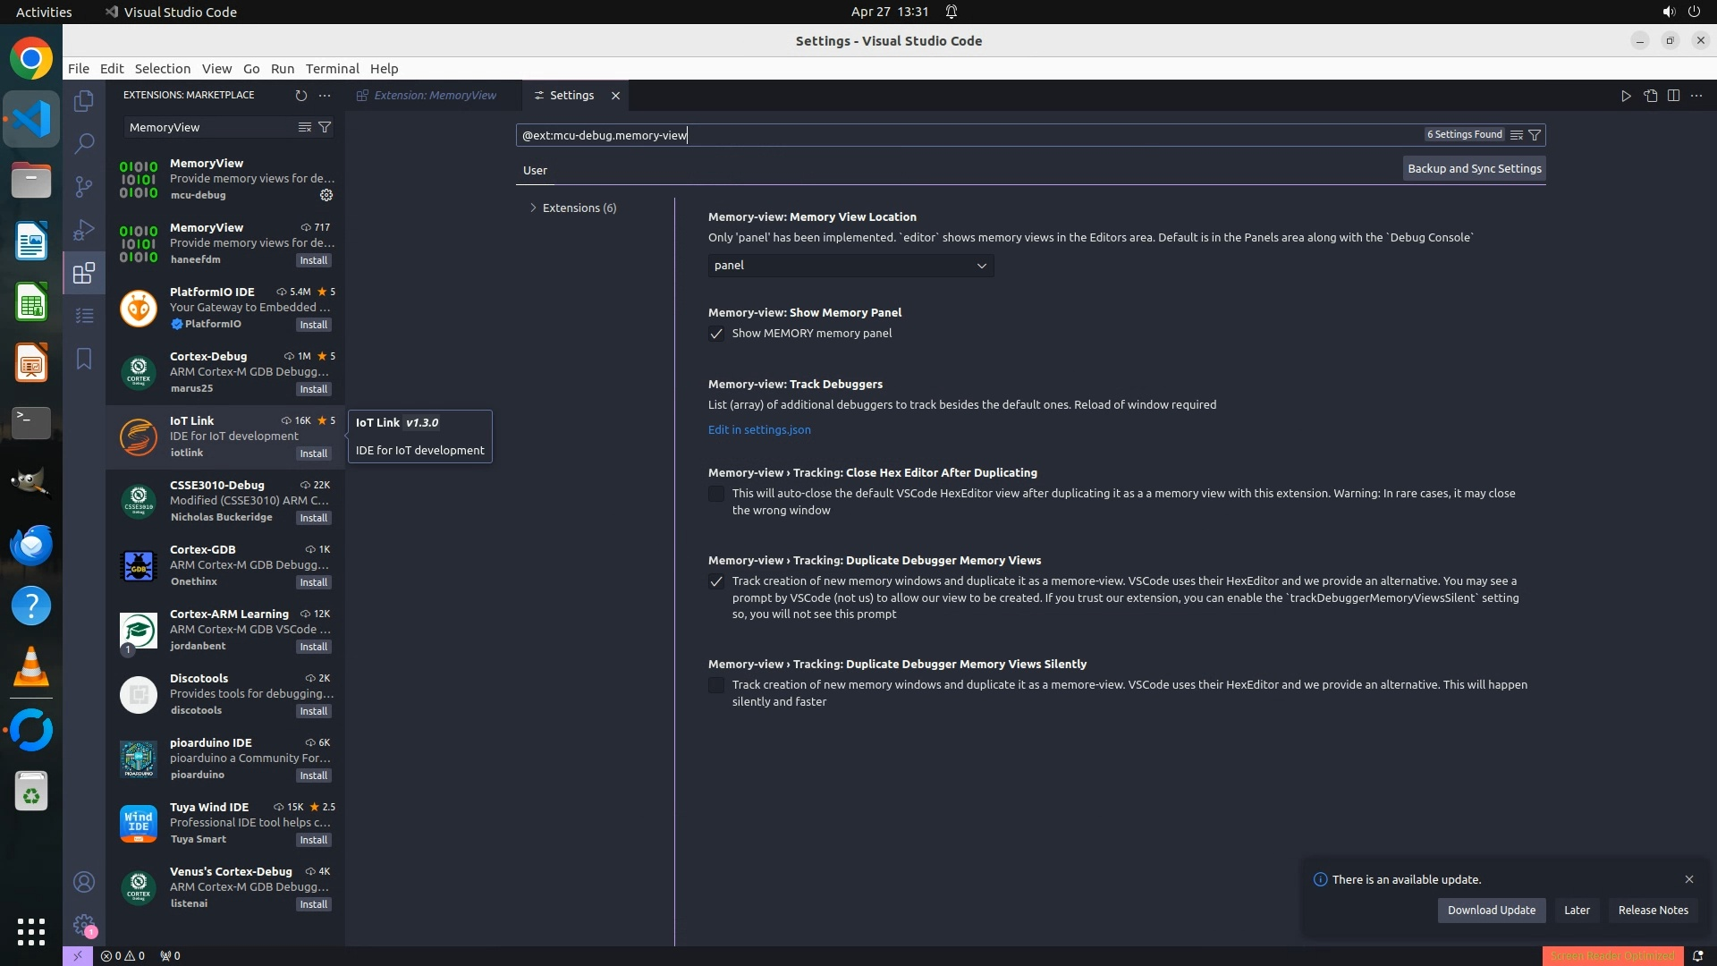Screen dimensions: 1717x966
Task: Click Edit in settings.json link
Action: pyautogui.click(x=759, y=430)
